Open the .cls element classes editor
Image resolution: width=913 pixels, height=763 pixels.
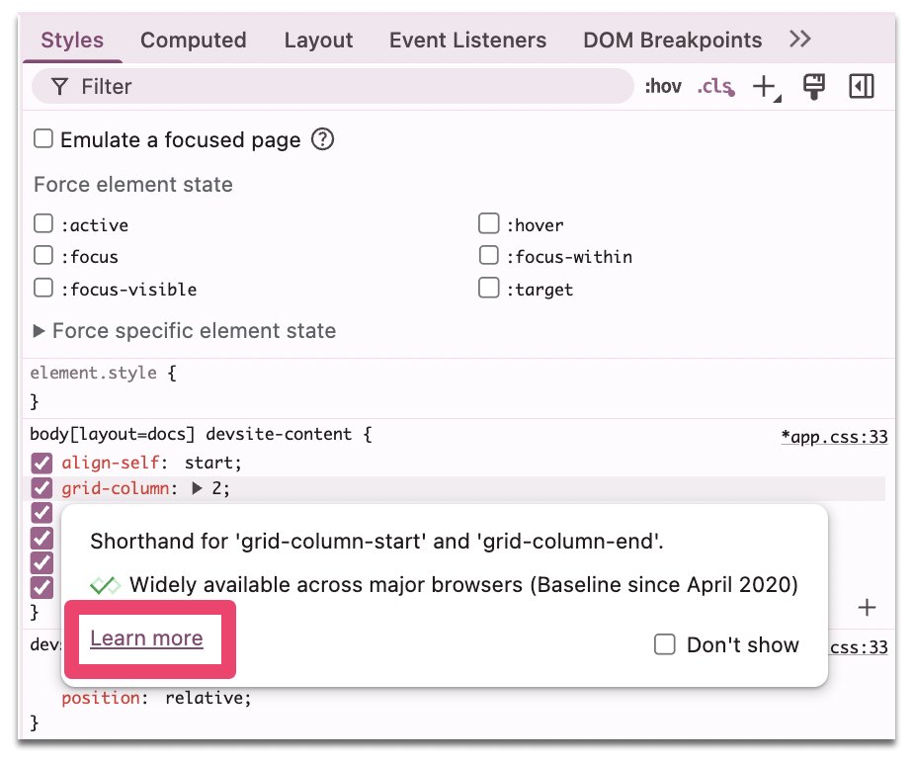pos(713,86)
